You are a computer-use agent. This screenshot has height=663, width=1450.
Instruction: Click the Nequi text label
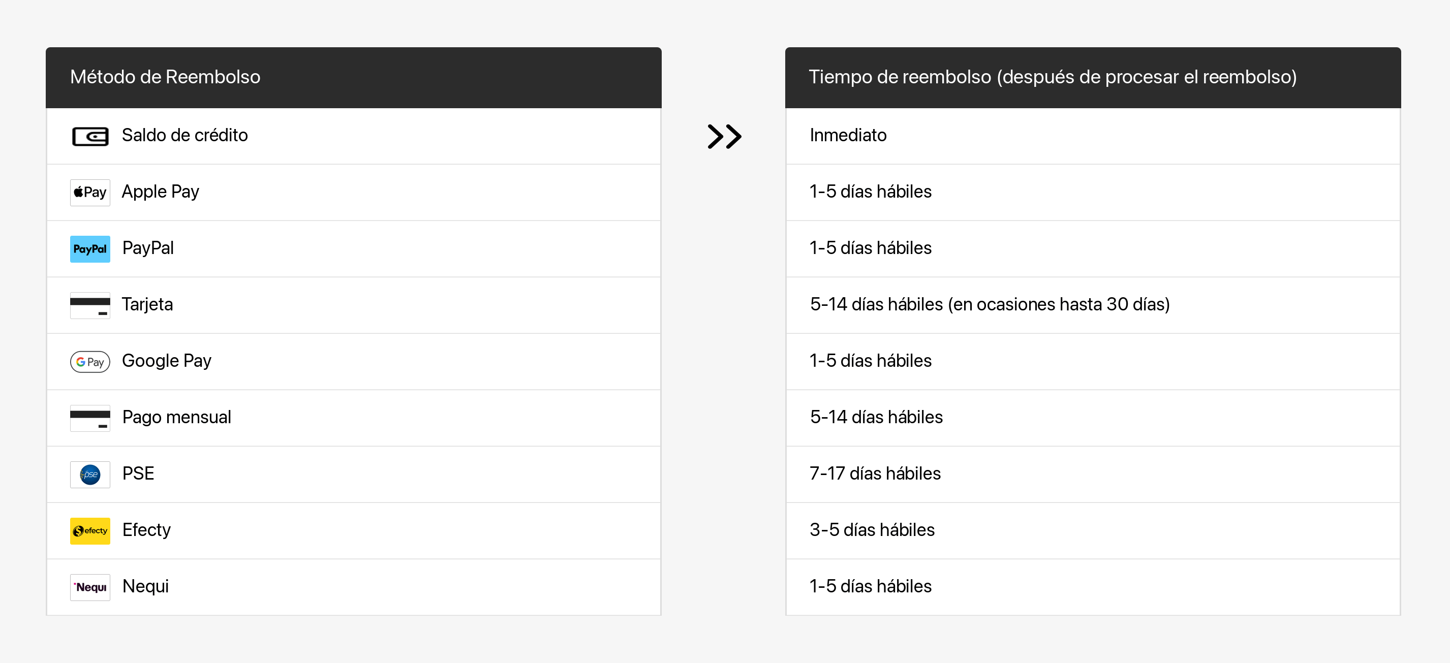(x=145, y=586)
